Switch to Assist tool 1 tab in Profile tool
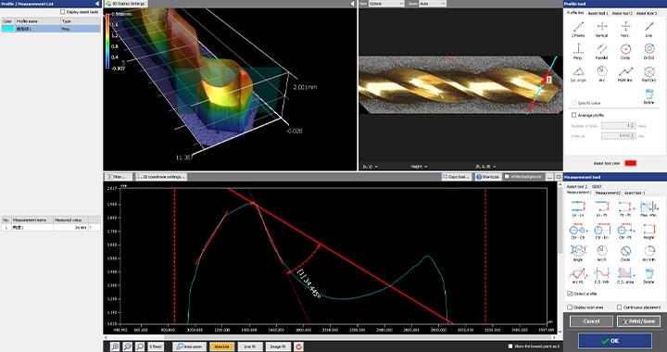Viewport: 667px width, 352px height. click(x=598, y=14)
